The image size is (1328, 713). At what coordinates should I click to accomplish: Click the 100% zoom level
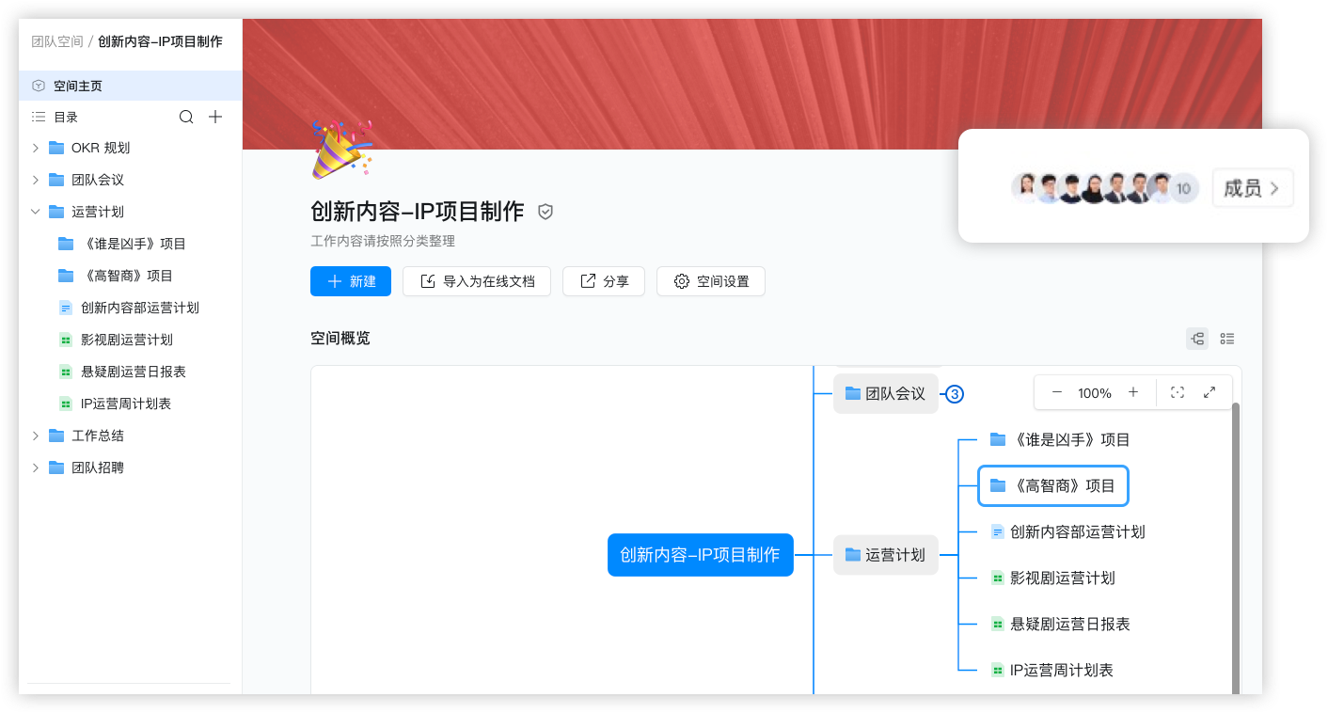1095,393
